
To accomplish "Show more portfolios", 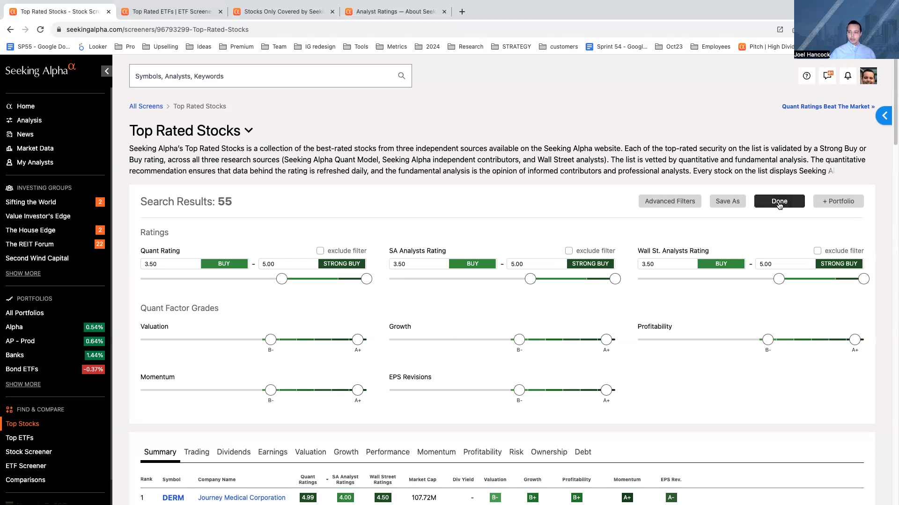I will coord(23,384).
